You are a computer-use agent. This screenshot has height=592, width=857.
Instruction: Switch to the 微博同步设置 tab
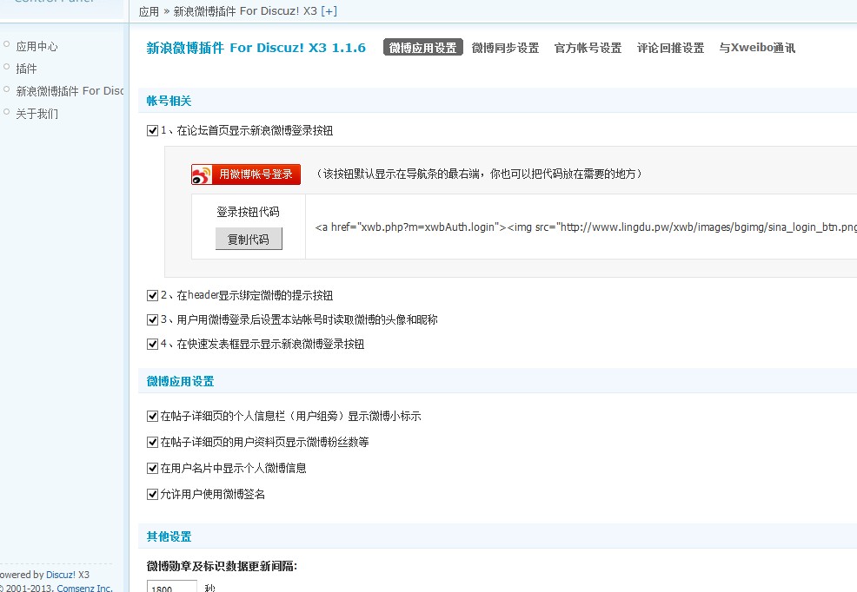pyautogui.click(x=506, y=48)
